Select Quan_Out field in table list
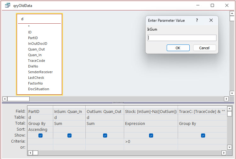Screen dimensions: 236x159 (36, 49)
